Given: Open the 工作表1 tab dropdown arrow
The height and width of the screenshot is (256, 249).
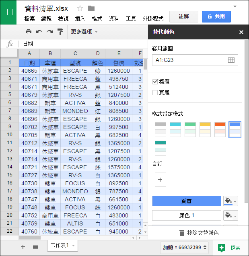Looking at the screenshot, I should [x=73, y=246].
